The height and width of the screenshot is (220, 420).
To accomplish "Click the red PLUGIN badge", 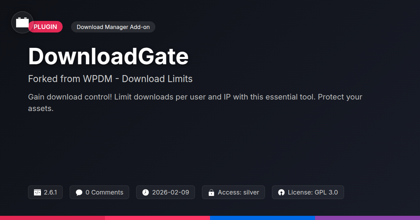I will (x=45, y=27).
